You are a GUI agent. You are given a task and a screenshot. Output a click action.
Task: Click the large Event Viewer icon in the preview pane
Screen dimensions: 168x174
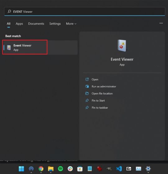[x=122, y=46]
